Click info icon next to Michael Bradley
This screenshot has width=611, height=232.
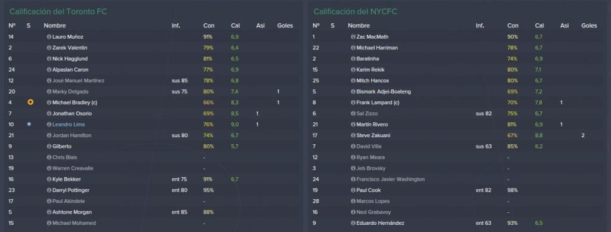(x=49, y=103)
